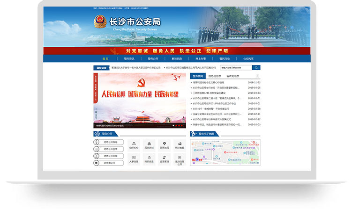Go to 首页 in the navigation bar

(105, 58)
